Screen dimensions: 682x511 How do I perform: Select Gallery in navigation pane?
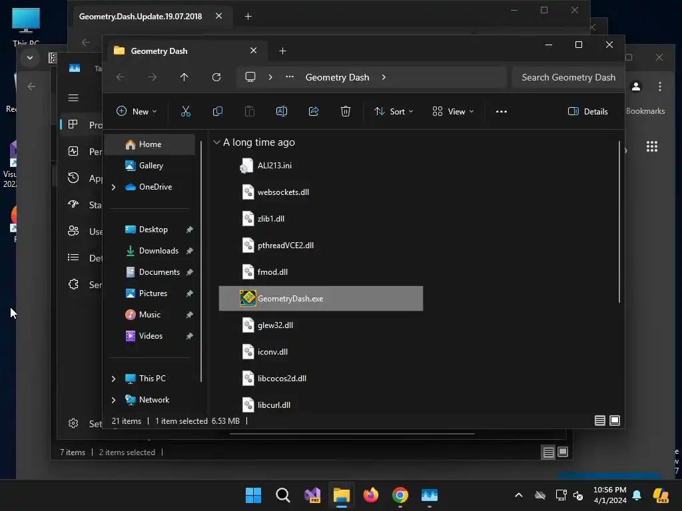(x=150, y=166)
